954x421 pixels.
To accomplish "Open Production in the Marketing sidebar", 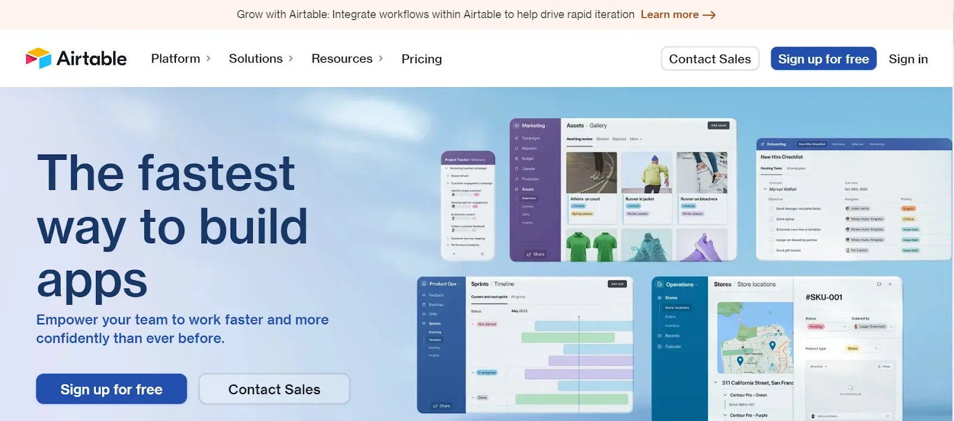I will [526, 179].
